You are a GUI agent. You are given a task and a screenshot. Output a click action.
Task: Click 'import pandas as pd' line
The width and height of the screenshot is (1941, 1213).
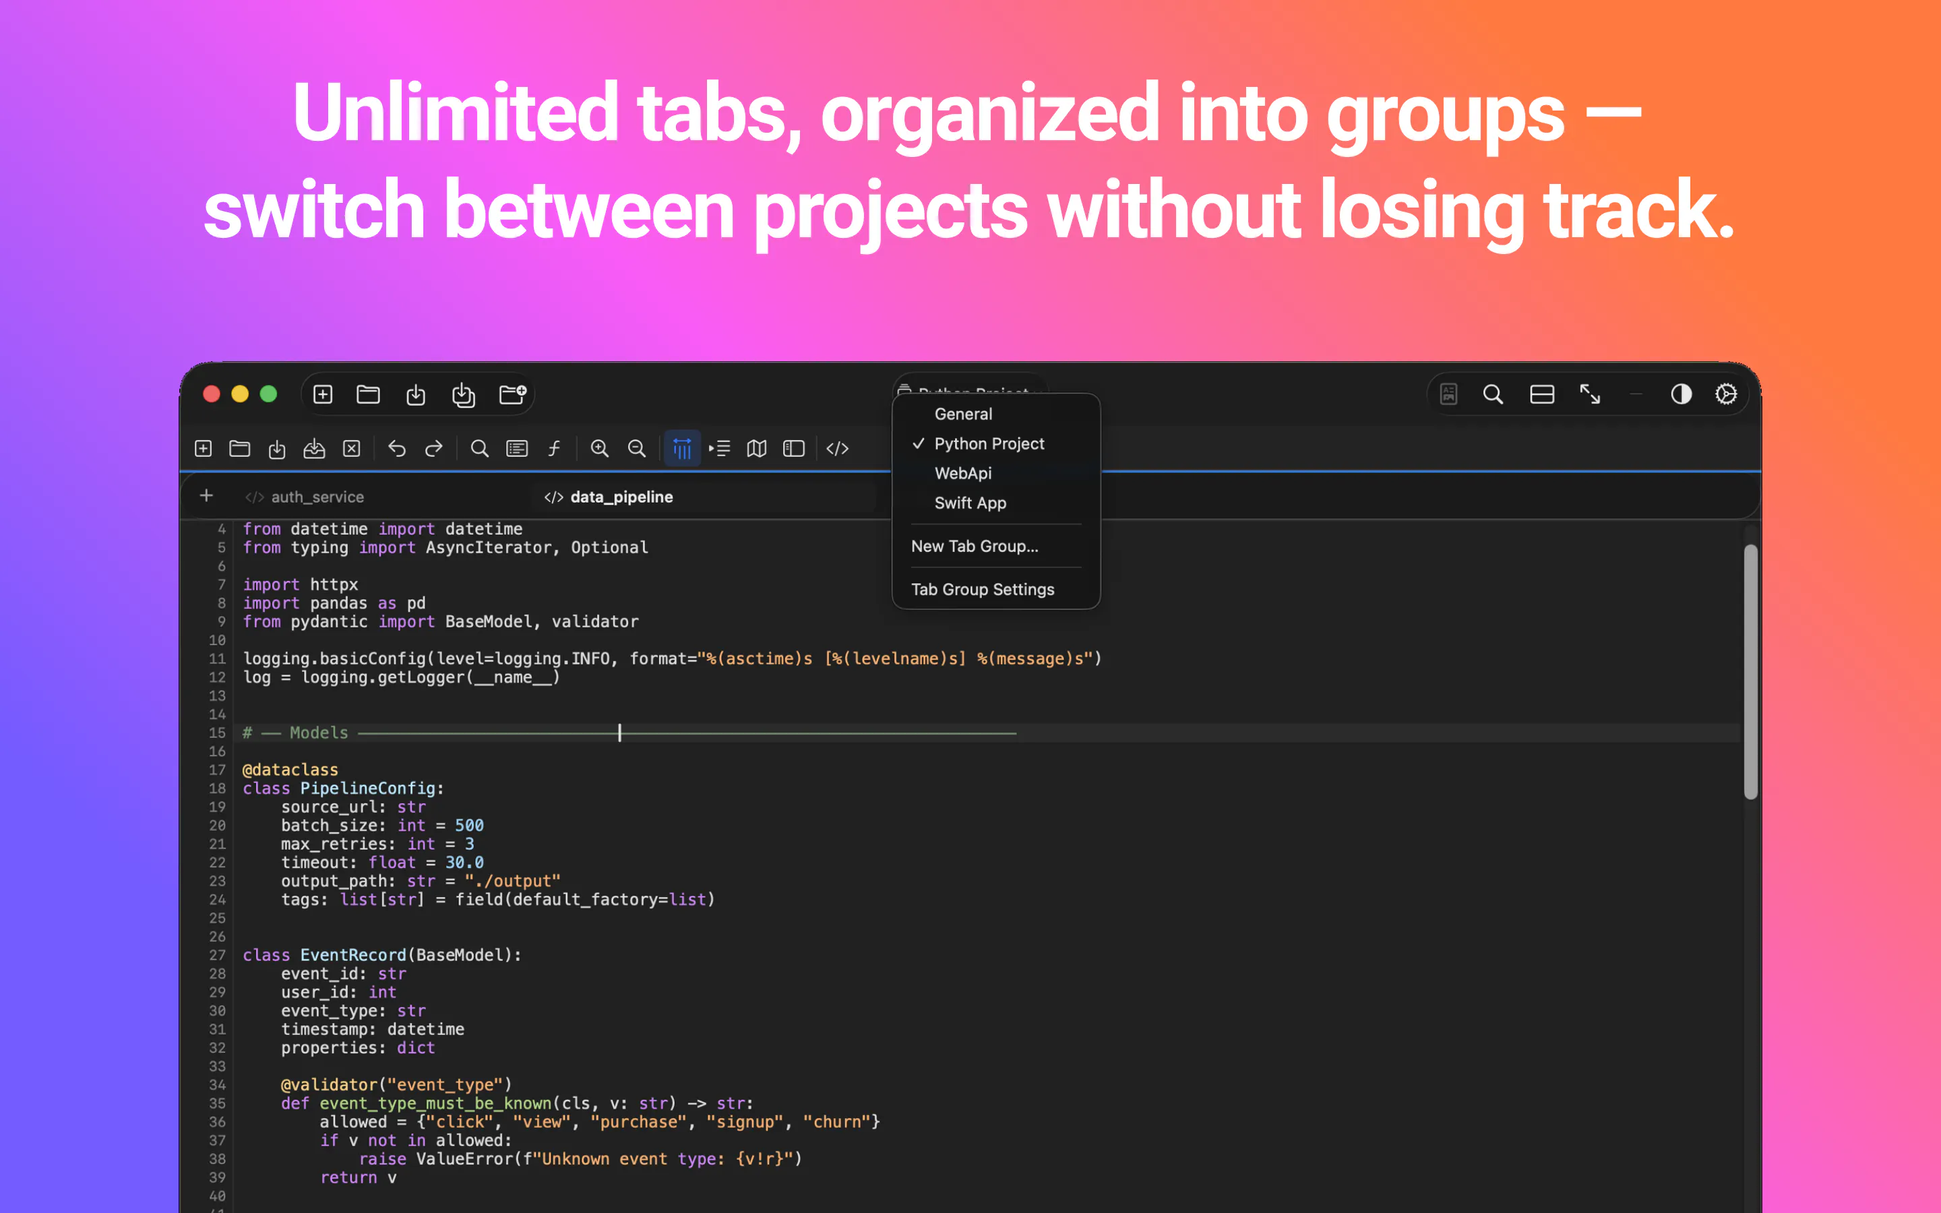[334, 603]
